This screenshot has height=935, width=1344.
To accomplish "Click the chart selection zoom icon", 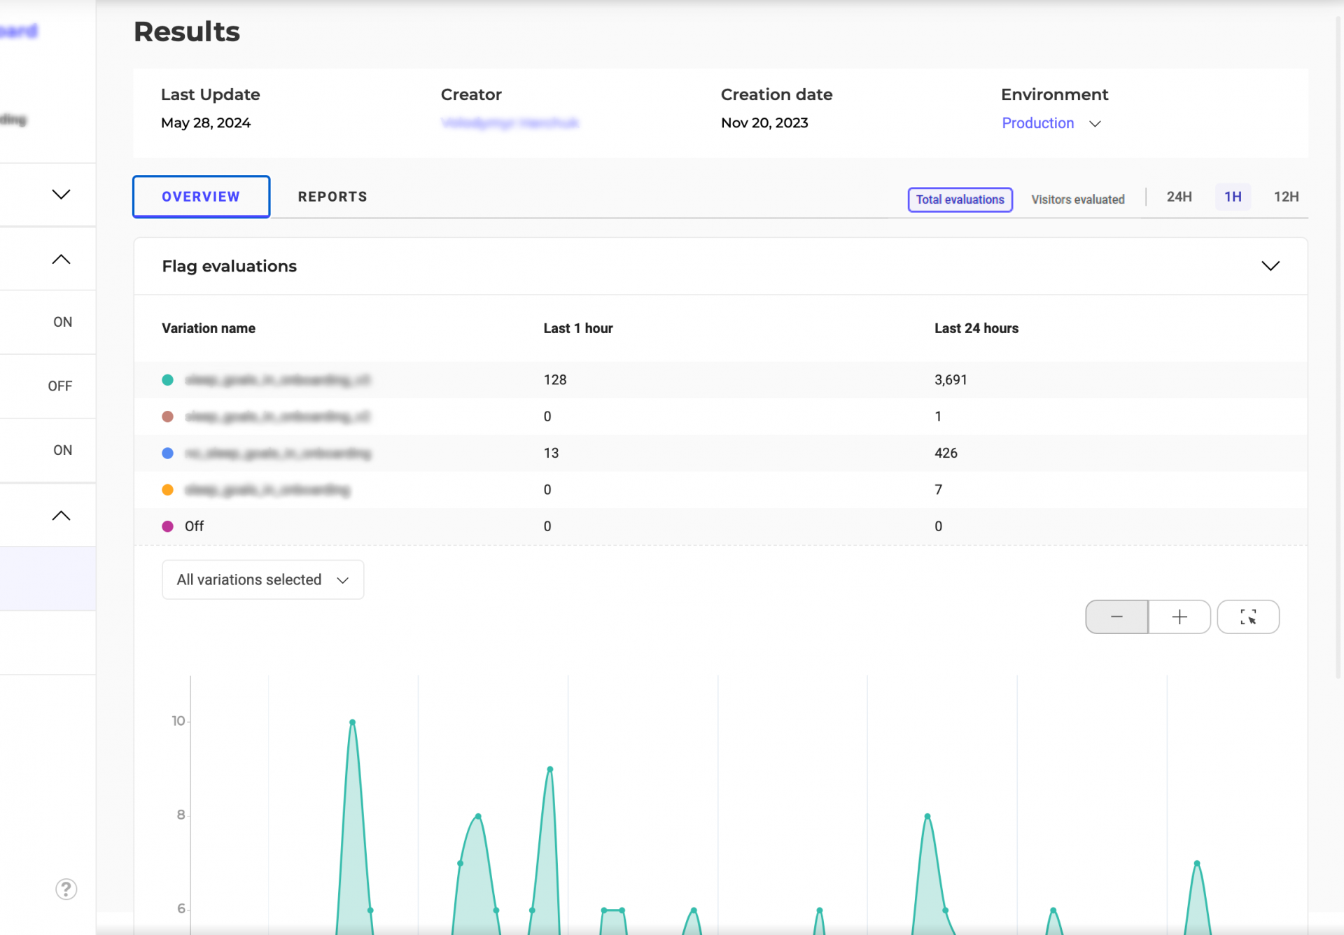I will 1248,617.
